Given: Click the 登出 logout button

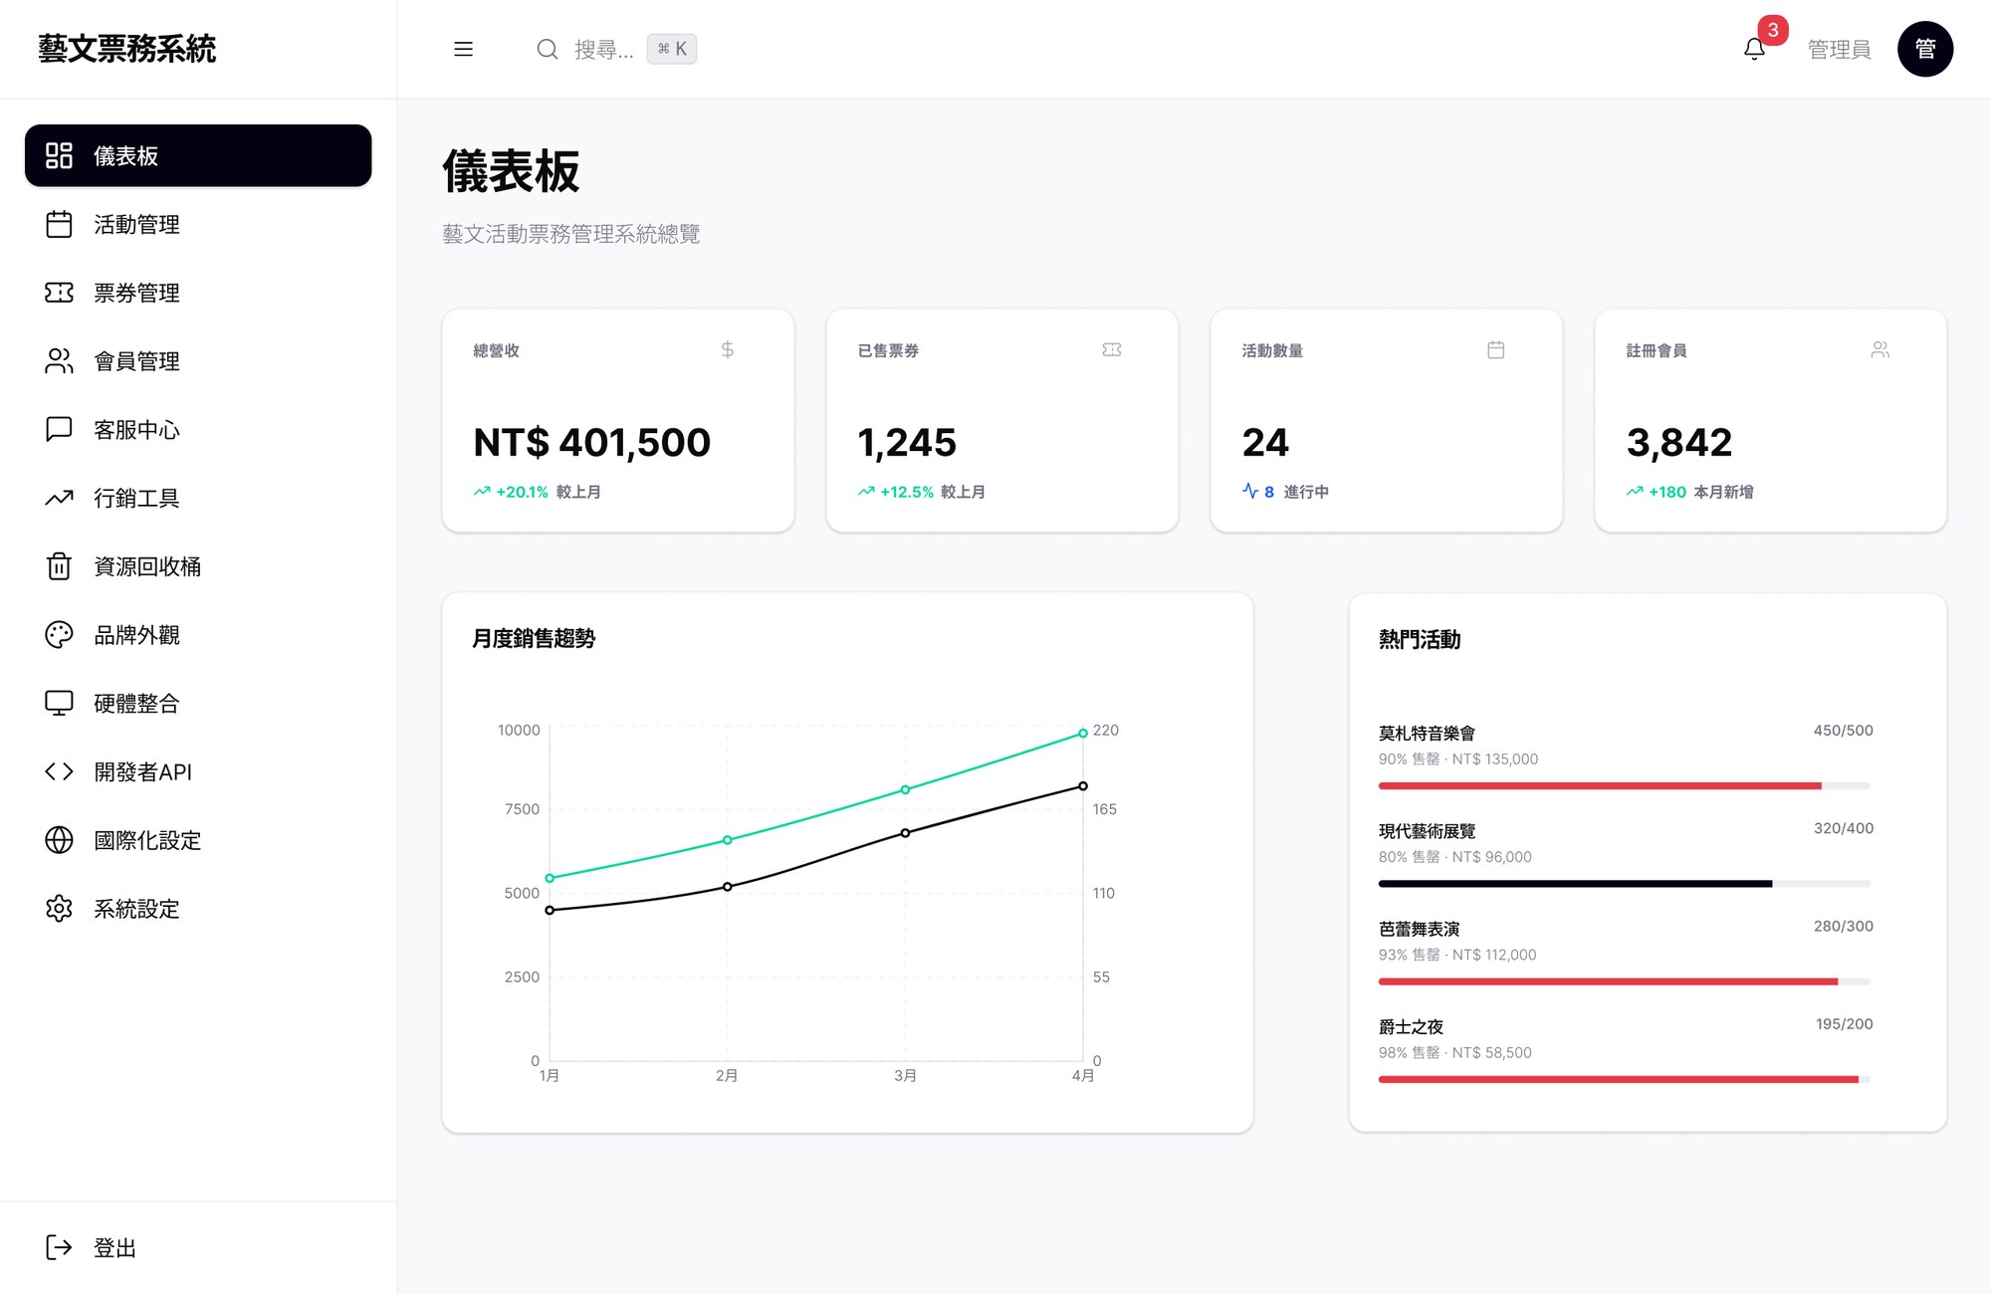Looking at the screenshot, I should (x=198, y=1247).
